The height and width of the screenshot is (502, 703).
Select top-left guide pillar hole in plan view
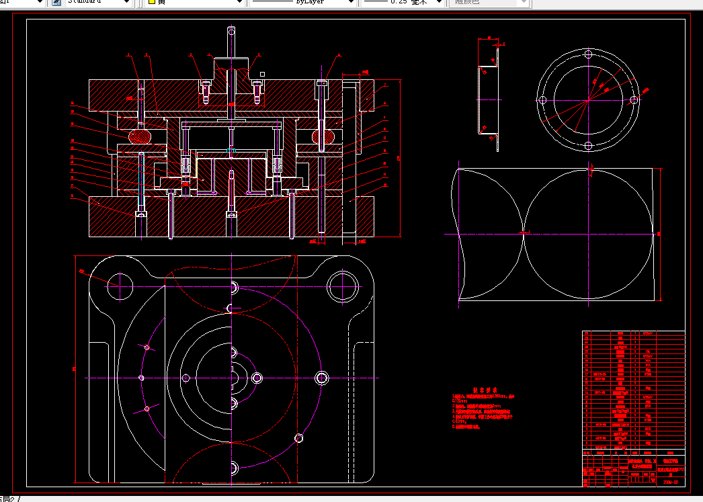120,287
